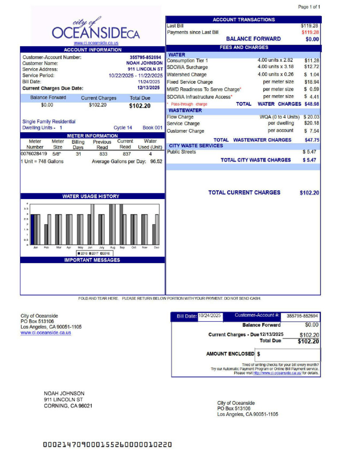Image resolution: width=340 pixels, height=453 pixels.
Task: Click the Current Charges $102.20 amount in summary
Action: (98, 104)
